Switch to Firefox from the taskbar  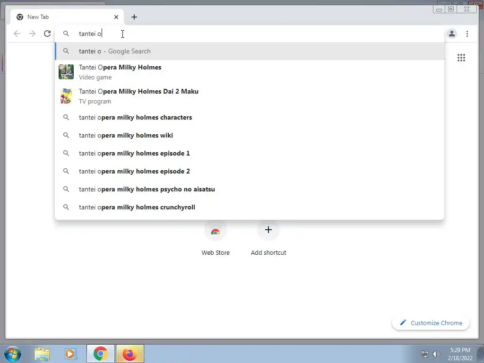pyautogui.click(x=130, y=354)
